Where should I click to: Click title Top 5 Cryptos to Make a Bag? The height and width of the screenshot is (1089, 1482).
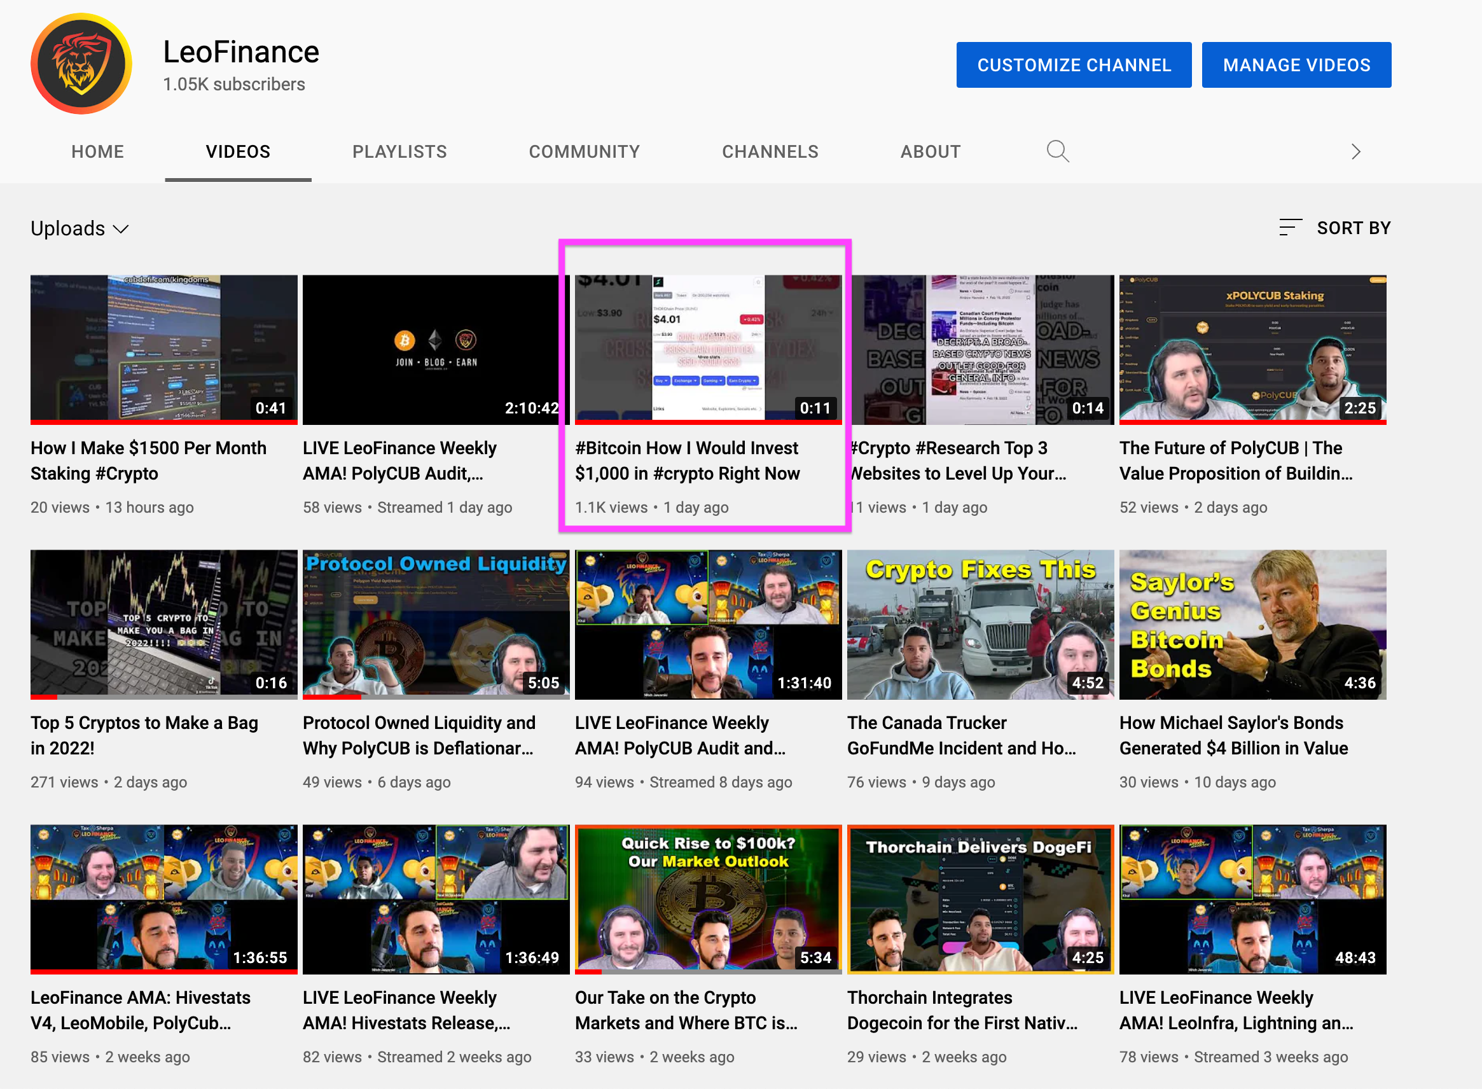(144, 735)
